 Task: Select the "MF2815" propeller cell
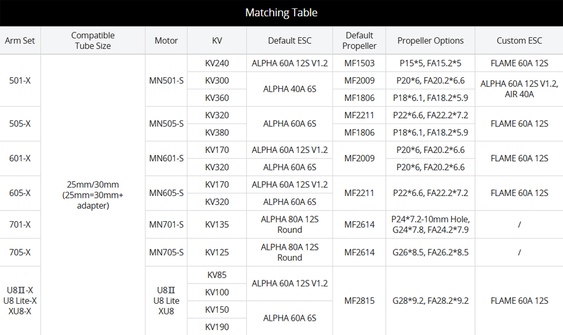359,301
